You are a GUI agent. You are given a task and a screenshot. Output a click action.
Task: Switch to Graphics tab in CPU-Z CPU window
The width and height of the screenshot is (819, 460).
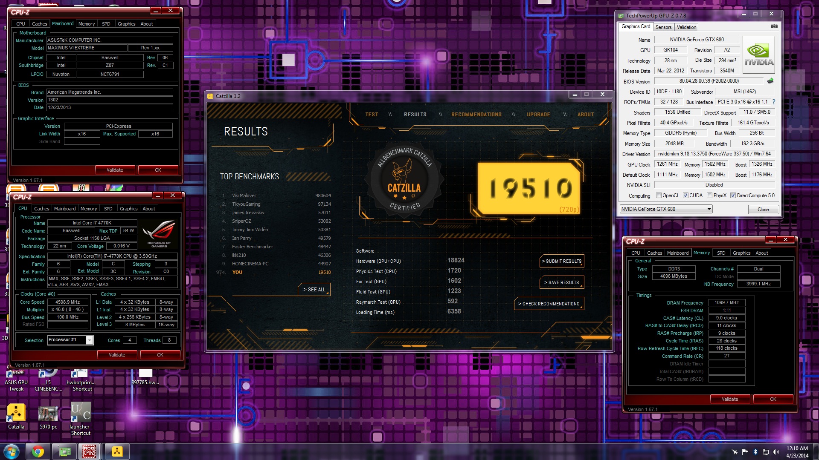pos(129,209)
